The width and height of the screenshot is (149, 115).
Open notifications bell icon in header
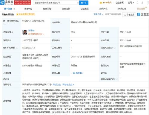(x=142, y=3)
